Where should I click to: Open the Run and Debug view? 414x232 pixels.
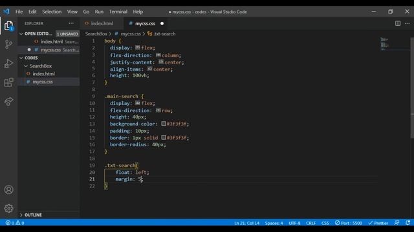click(8, 63)
